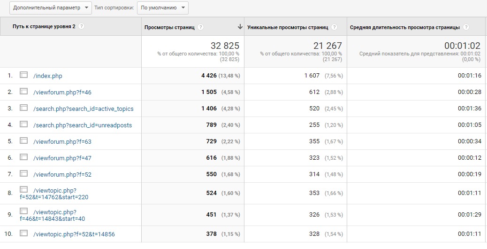Sort by Уникальные просмотры страниц column header
Viewport: 487px width, 249px height.
287,27
